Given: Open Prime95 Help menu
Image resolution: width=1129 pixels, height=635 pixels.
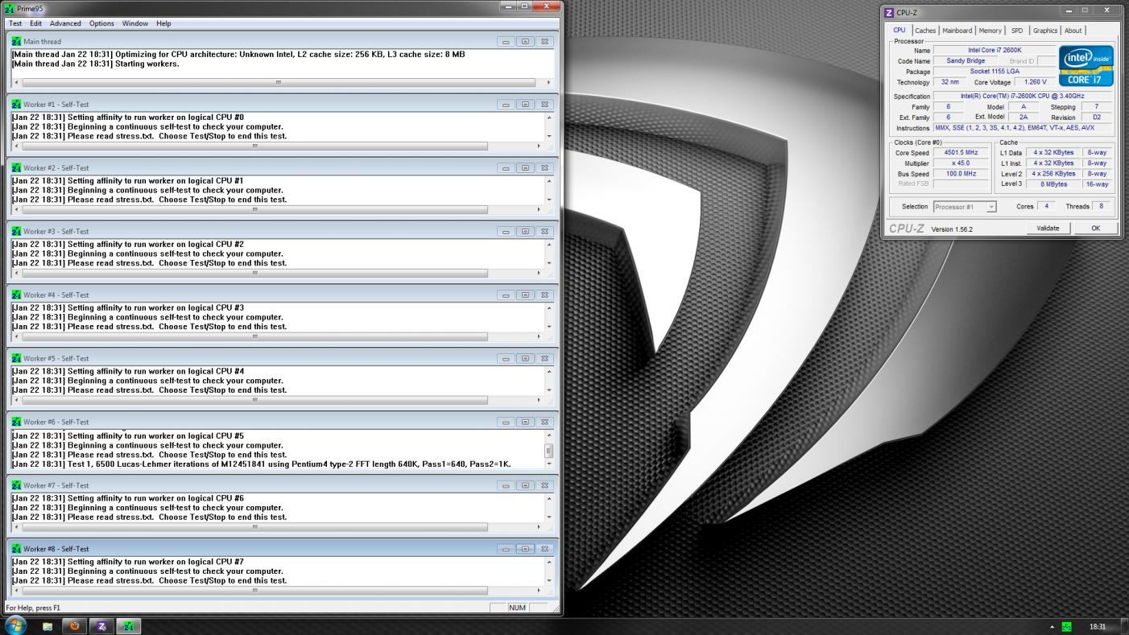Looking at the screenshot, I should 163,23.
